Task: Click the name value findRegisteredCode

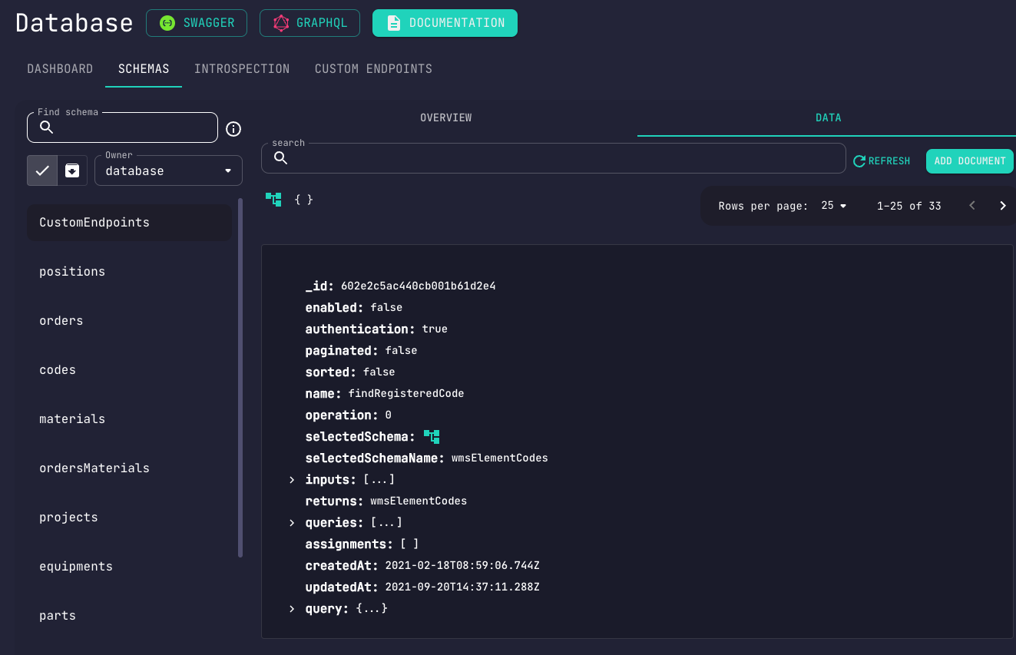Action: 406,394
